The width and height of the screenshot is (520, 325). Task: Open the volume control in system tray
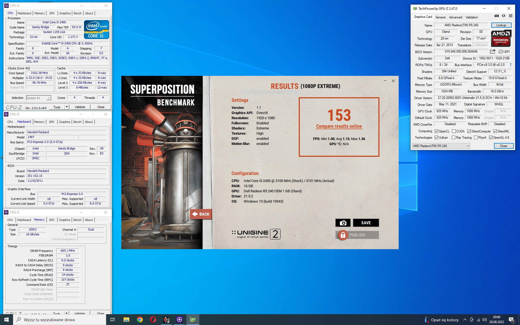coord(485,320)
